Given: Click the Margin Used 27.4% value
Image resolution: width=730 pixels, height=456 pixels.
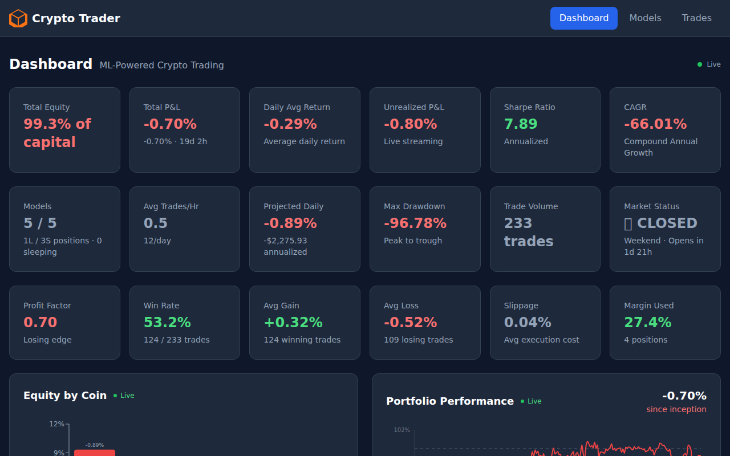Looking at the screenshot, I should click(647, 323).
